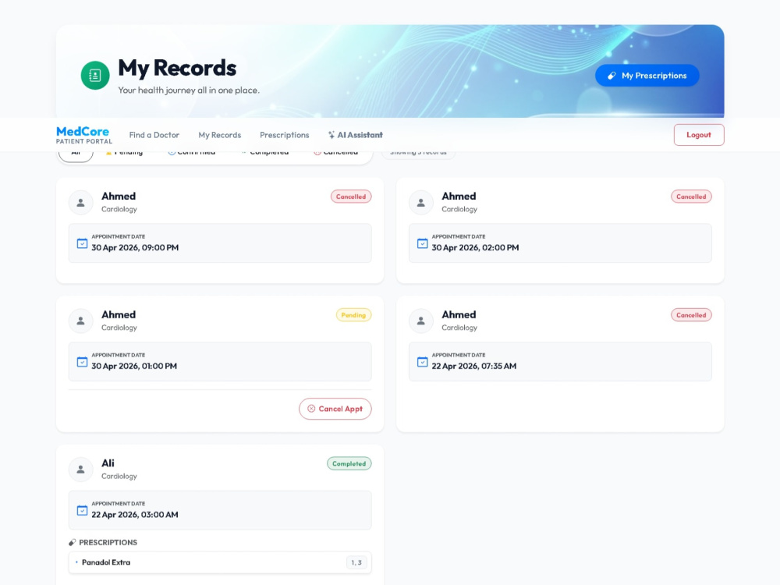Image resolution: width=780 pixels, height=585 pixels.
Task: Select the Panadol Extra prescription row
Action: pyautogui.click(x=220, y=562)
